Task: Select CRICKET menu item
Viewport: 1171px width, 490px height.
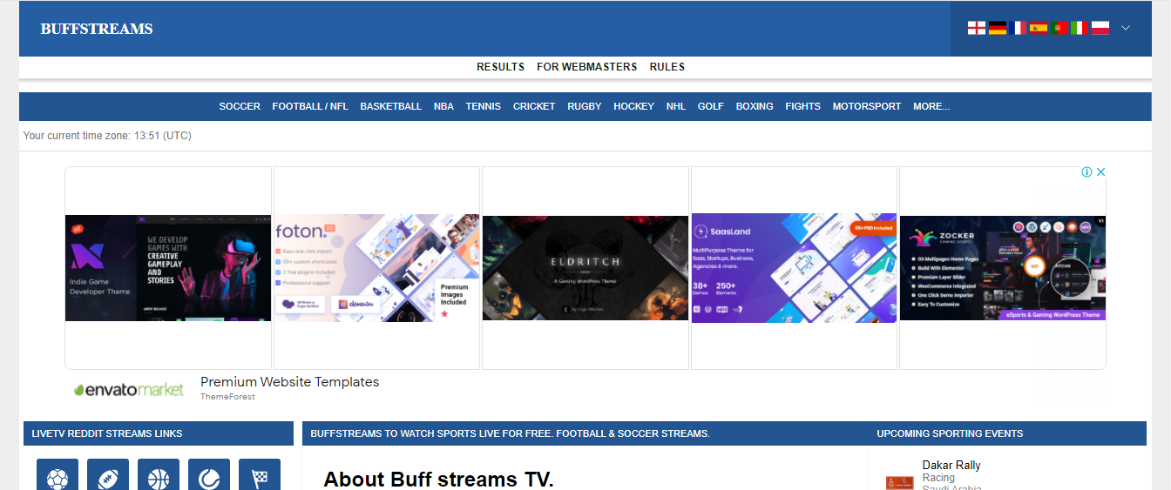Action: [x=534, y=106]
